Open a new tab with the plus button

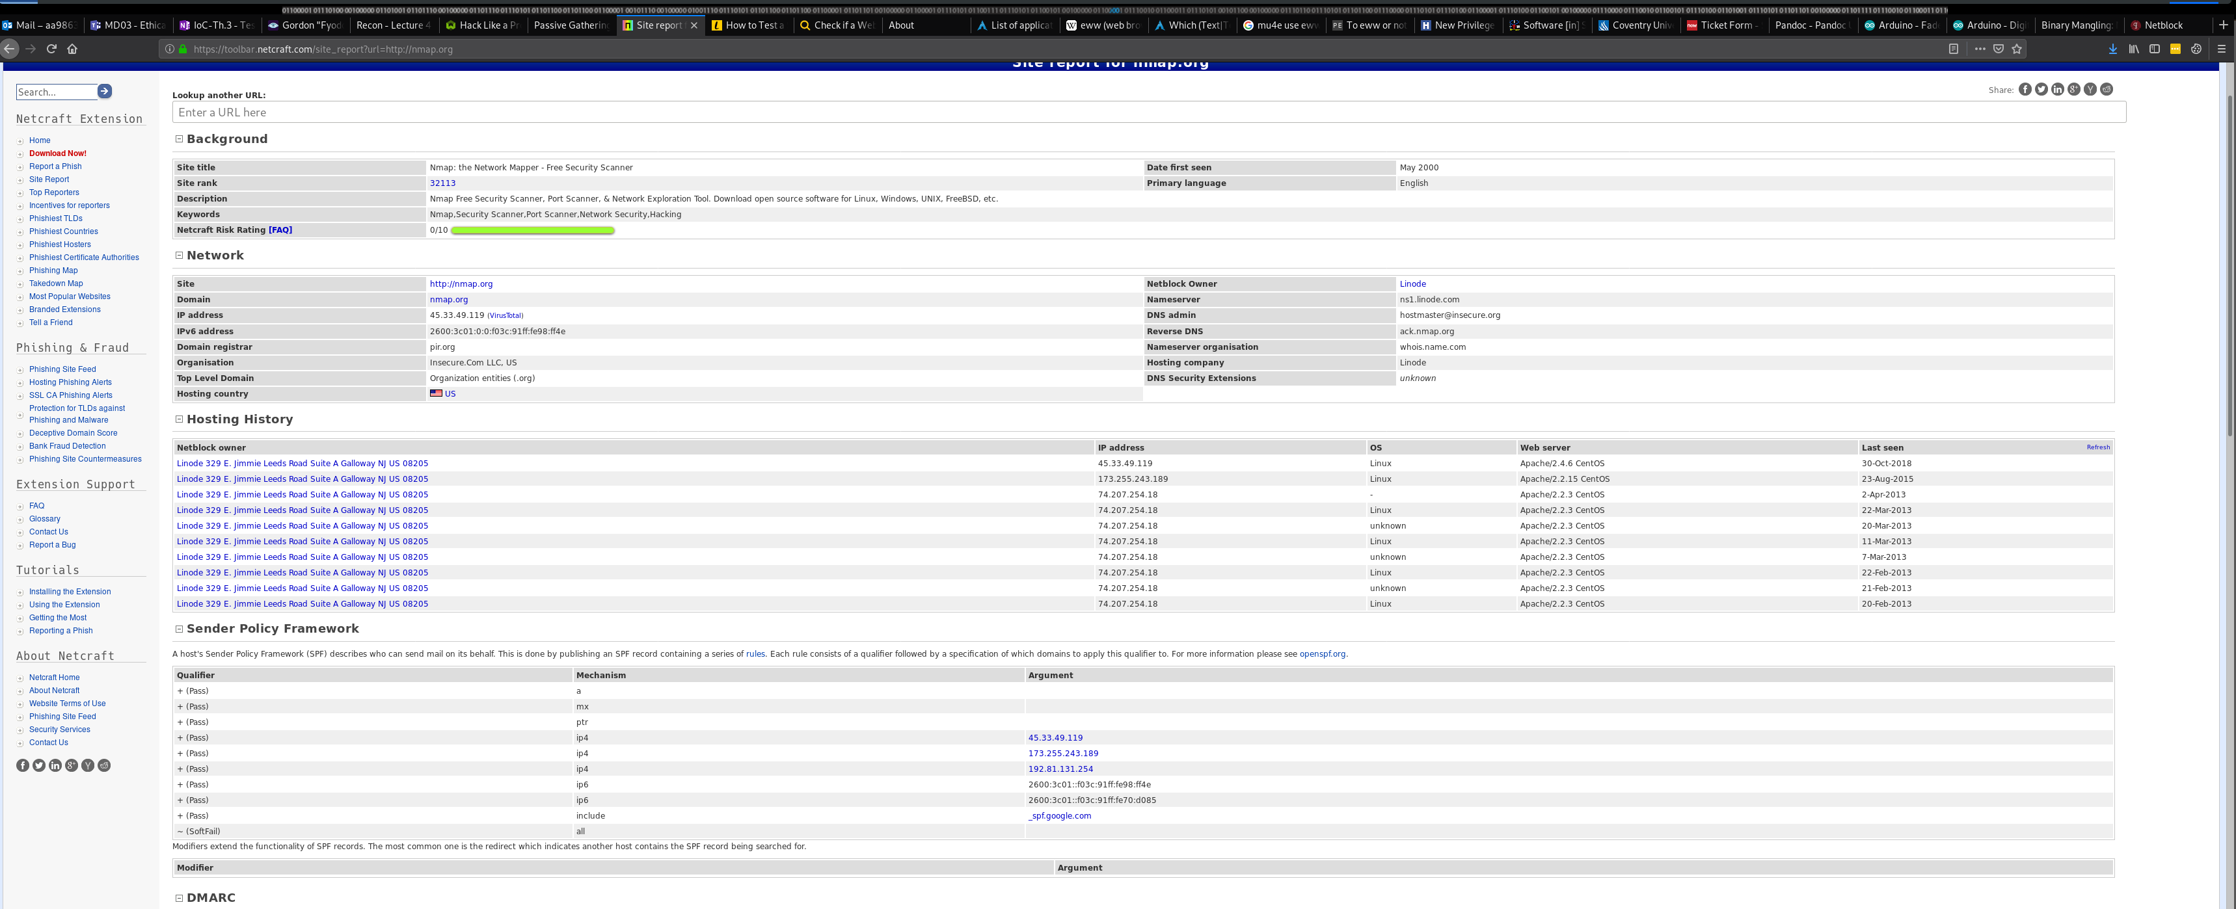pos(2223,25)
